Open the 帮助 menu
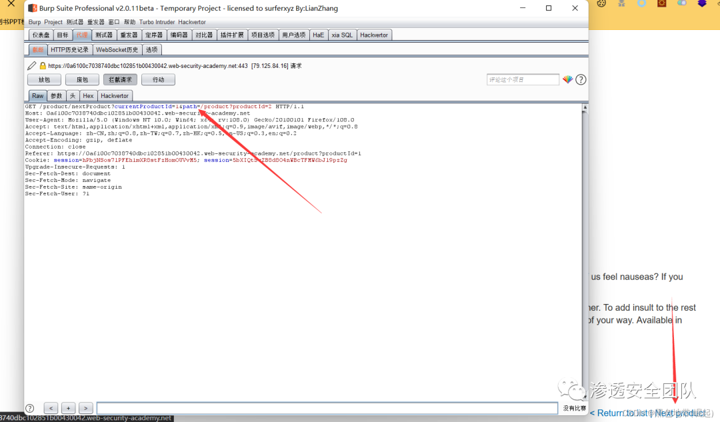 click(129, 22)
